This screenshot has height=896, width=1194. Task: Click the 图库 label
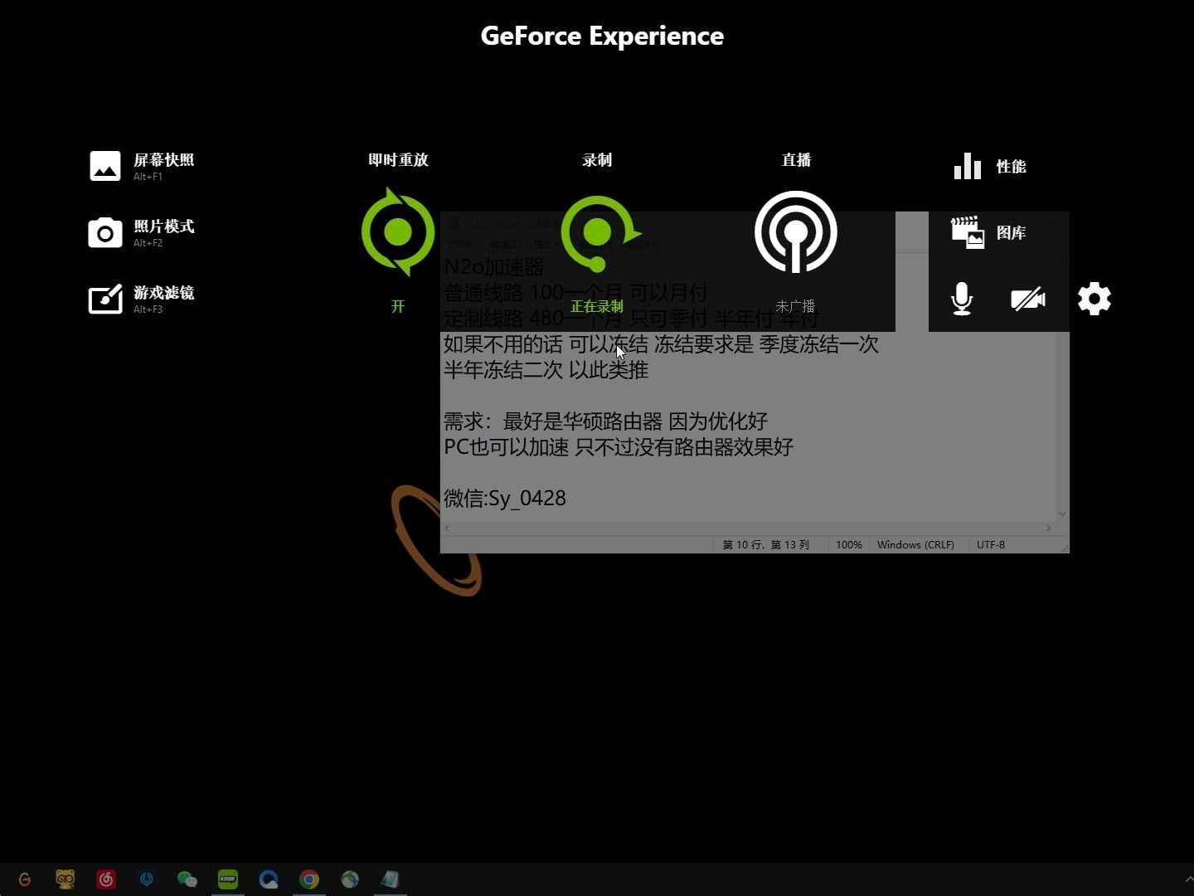click(x=1012, y=233)
